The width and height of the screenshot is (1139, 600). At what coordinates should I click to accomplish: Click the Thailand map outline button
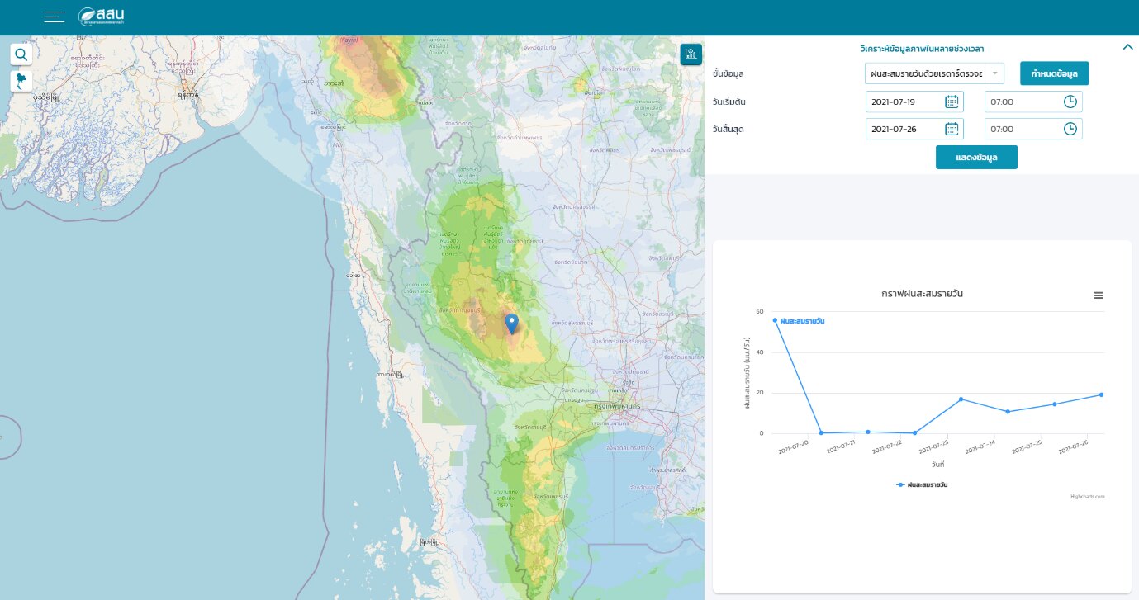(21, 81)
